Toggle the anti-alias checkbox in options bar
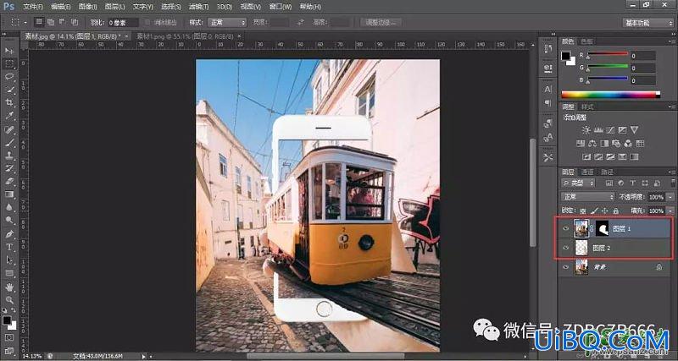678x361 pixels. click(x=147, y=22)
